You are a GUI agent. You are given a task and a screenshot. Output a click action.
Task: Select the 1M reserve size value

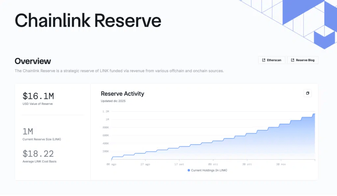[x=28, y=131]
